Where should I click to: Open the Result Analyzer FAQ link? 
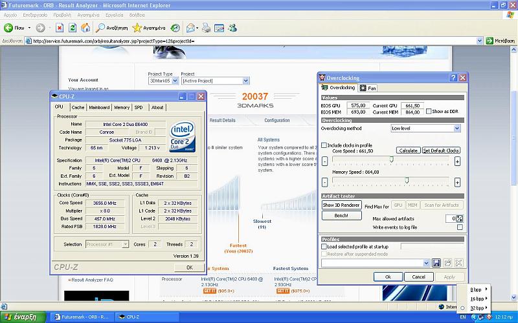[x=92, y=280]
